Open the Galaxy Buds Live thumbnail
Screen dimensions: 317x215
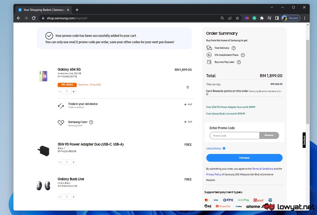point(43,186)
